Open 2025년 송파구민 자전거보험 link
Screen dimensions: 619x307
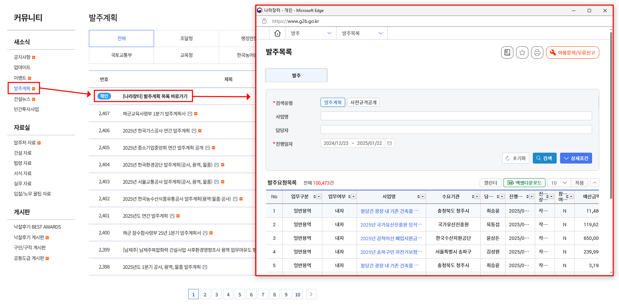(391, 252)
